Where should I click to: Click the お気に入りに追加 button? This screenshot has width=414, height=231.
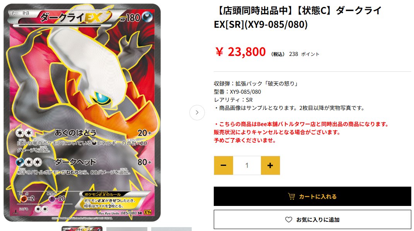click(312, 219)
